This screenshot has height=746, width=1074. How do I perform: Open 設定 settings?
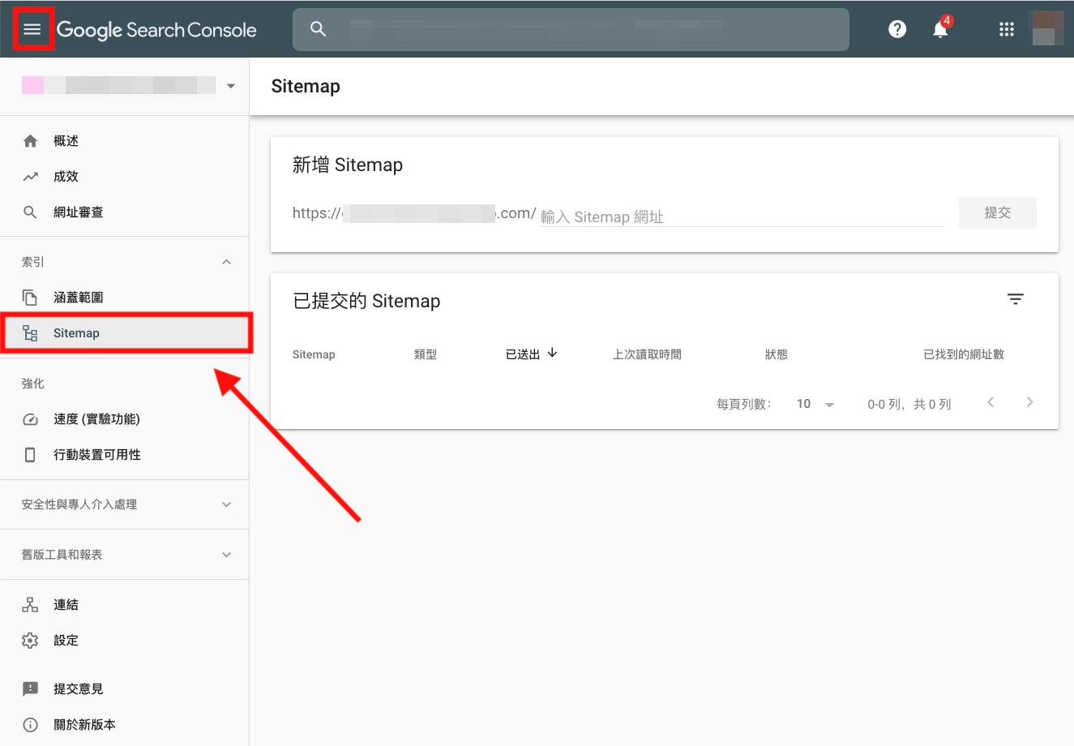click(66, 641)
